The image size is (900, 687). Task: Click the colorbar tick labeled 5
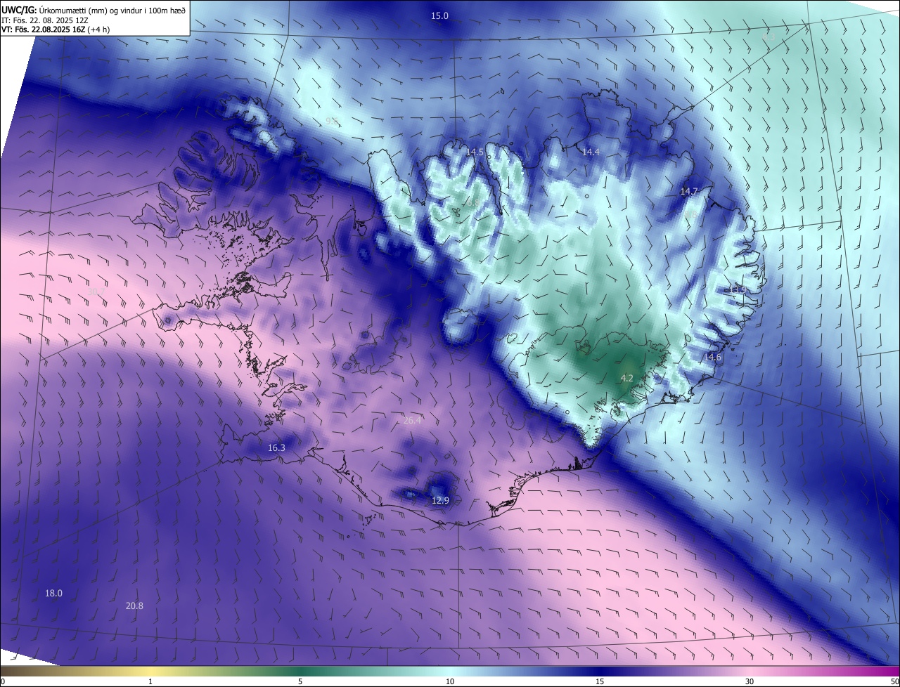(300, 681)
